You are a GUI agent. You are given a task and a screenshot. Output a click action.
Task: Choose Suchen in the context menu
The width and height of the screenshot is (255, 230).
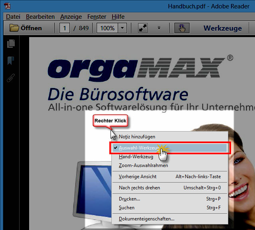tap(170, 208)
